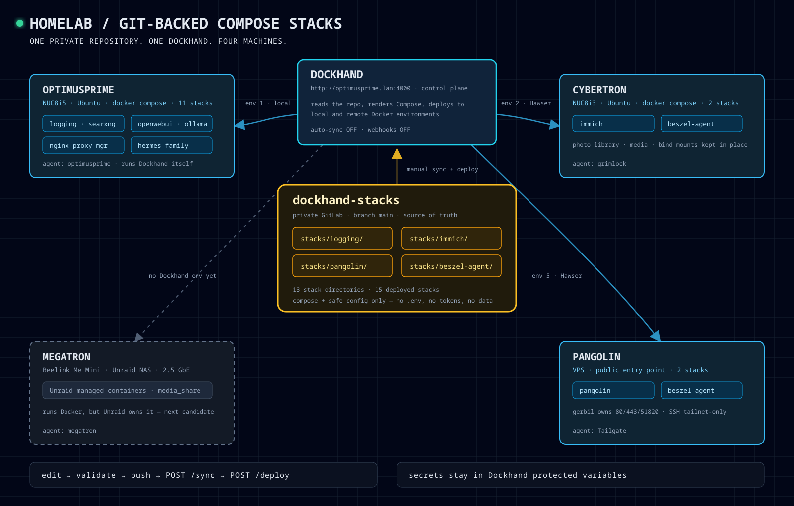Select the 'manual sync + deploy' label

(443, 169)
